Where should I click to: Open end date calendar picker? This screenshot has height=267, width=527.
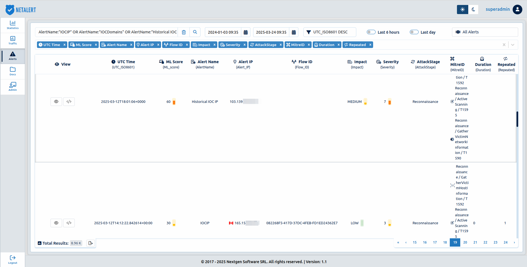[294, 32]
